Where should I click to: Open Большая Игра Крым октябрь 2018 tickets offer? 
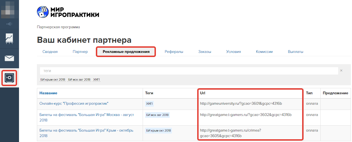tap(86, 133)
